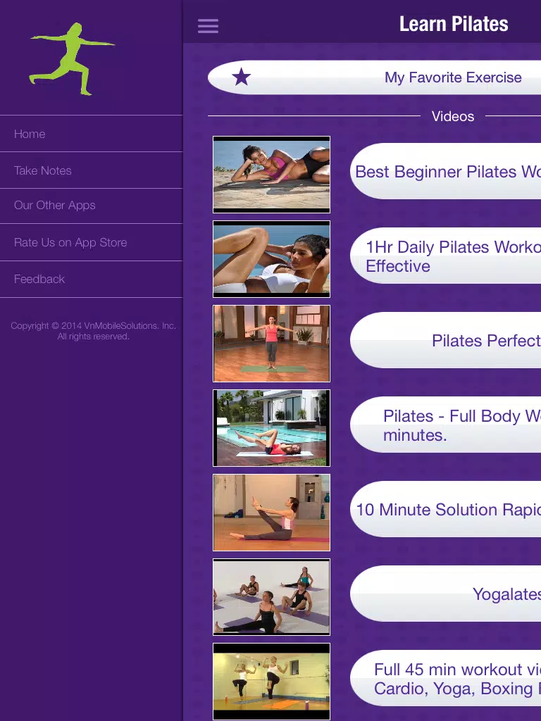
Task: Open the Feedback menu item
Action: click(92, 279)
